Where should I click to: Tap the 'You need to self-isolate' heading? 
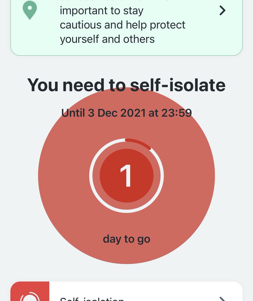[x=126, y=85]
